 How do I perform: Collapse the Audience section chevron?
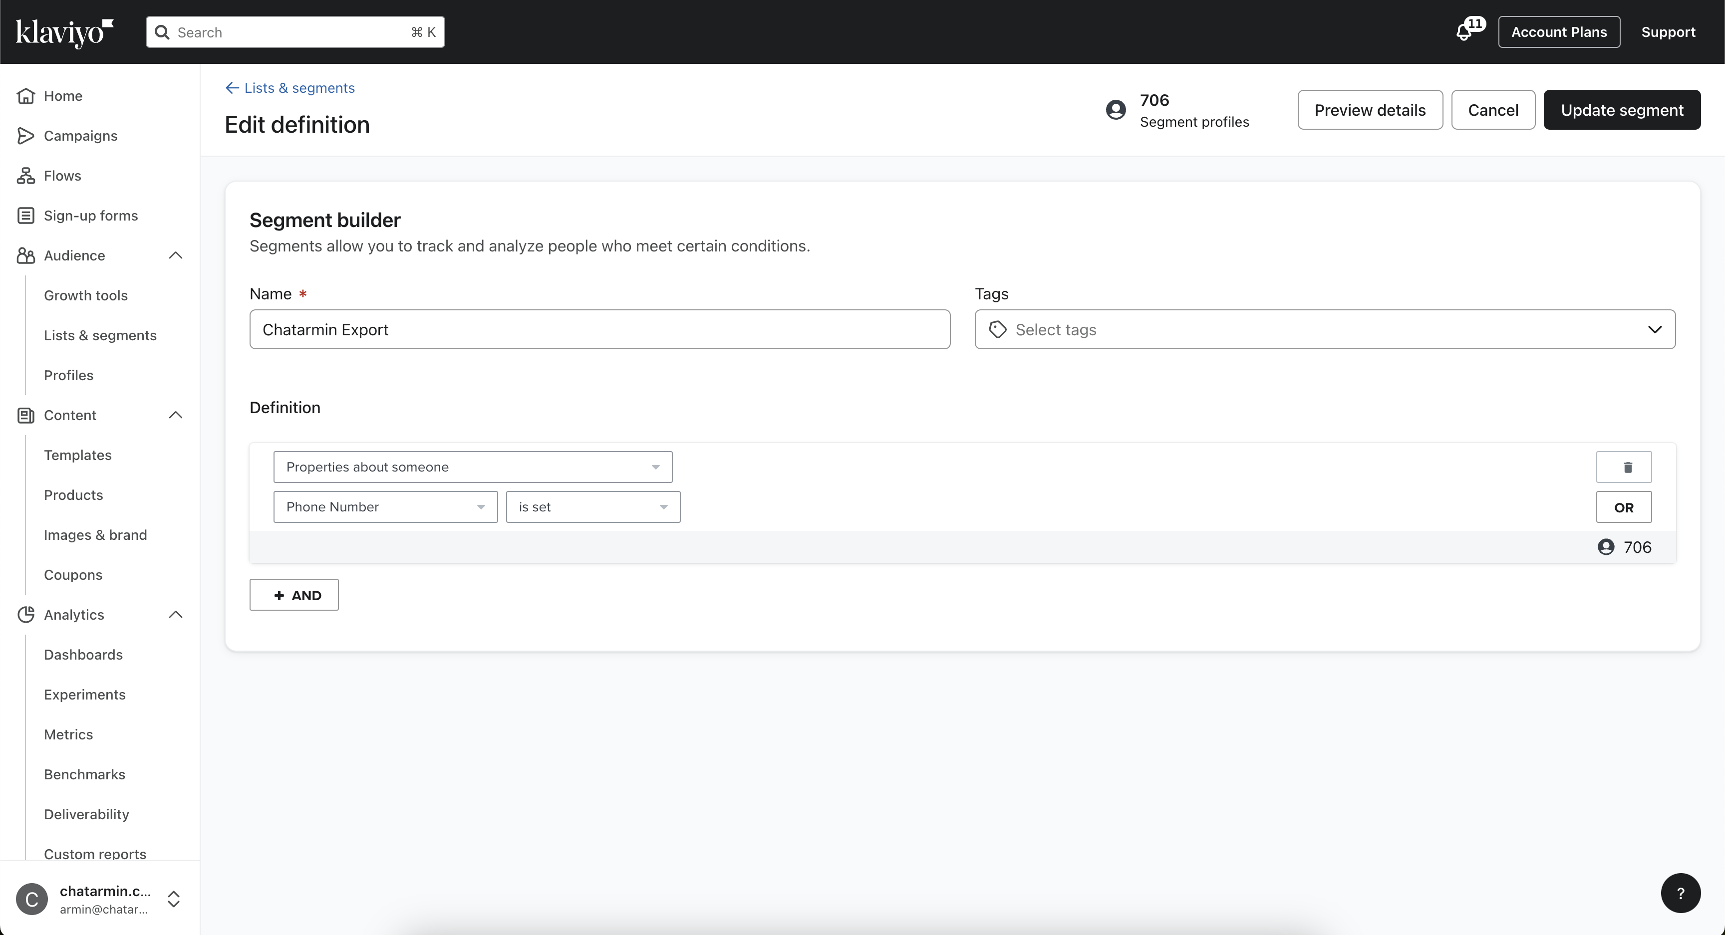coord(176,255)
